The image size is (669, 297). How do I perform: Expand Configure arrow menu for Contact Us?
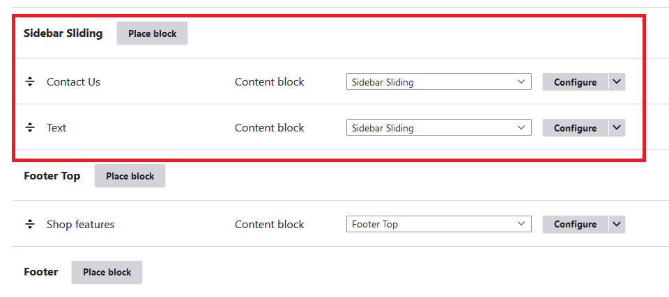[x=617, y=82]
